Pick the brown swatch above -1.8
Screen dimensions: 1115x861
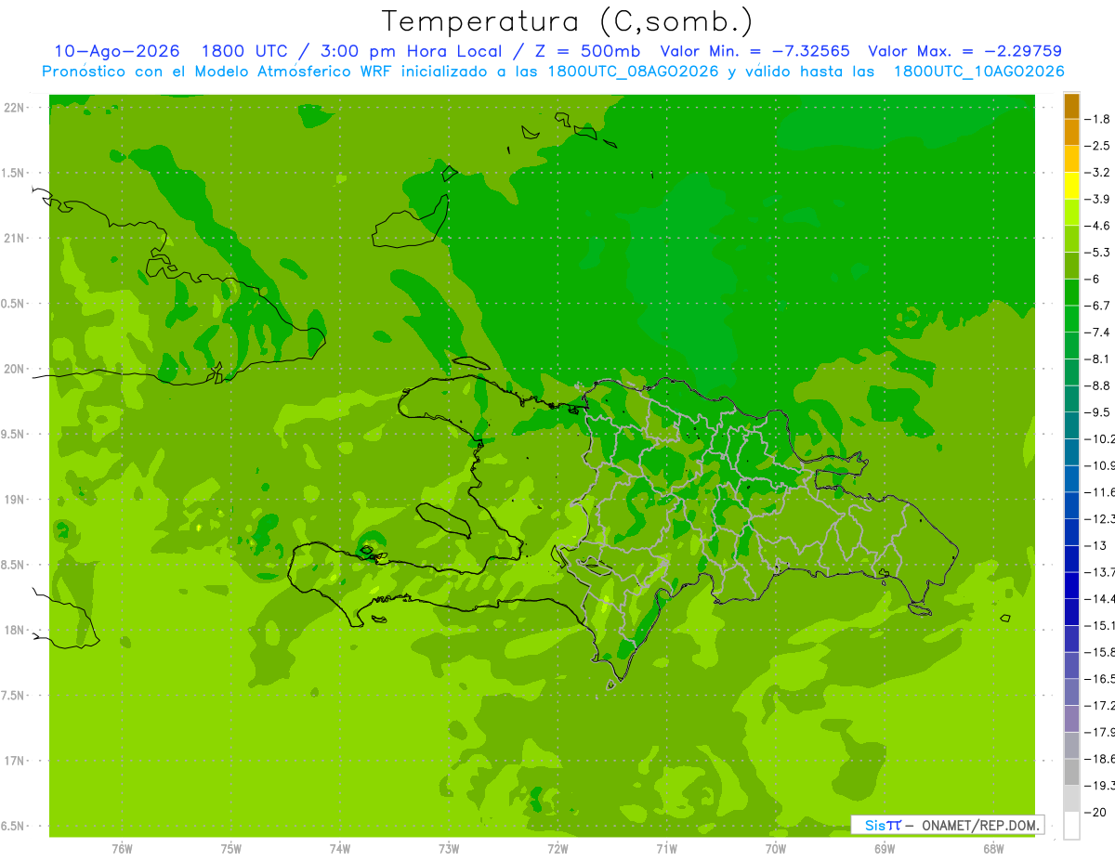click(x=1072, y=106)
